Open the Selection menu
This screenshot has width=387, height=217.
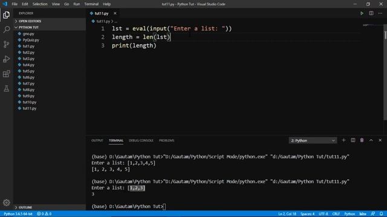click(40, 4)
